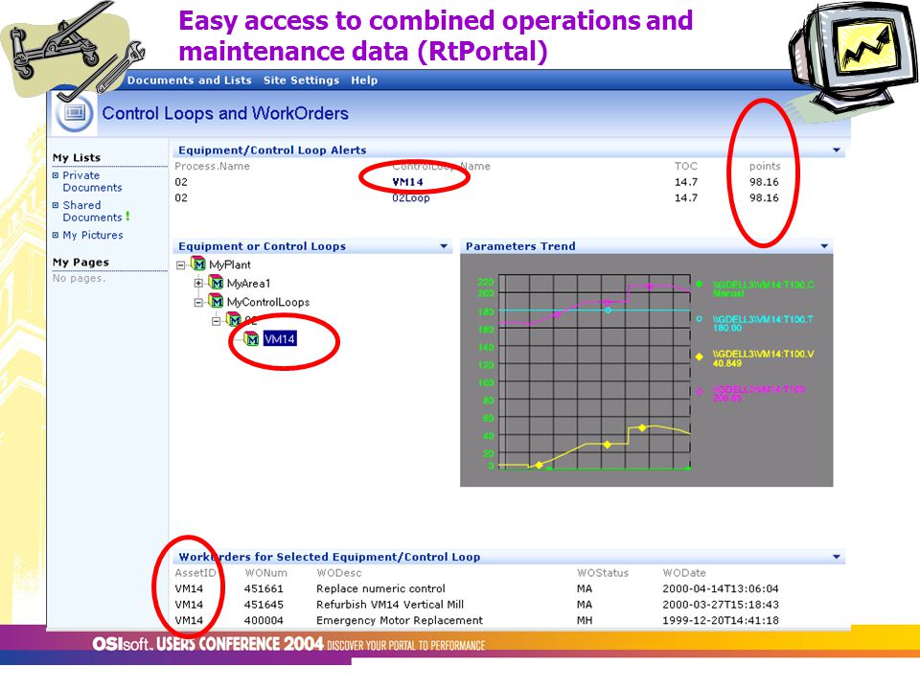Click the WOStatus column header

[x=603, y=573]
